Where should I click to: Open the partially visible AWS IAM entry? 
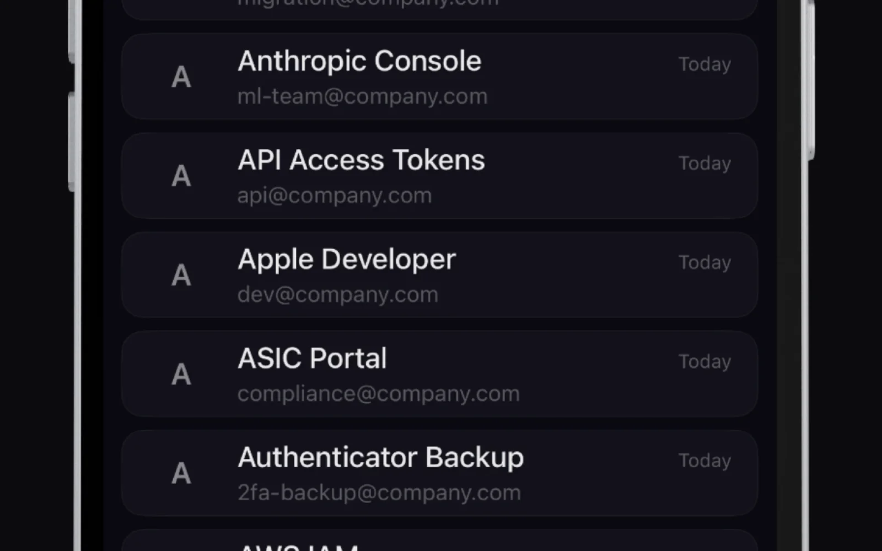(x=439, y=541)
